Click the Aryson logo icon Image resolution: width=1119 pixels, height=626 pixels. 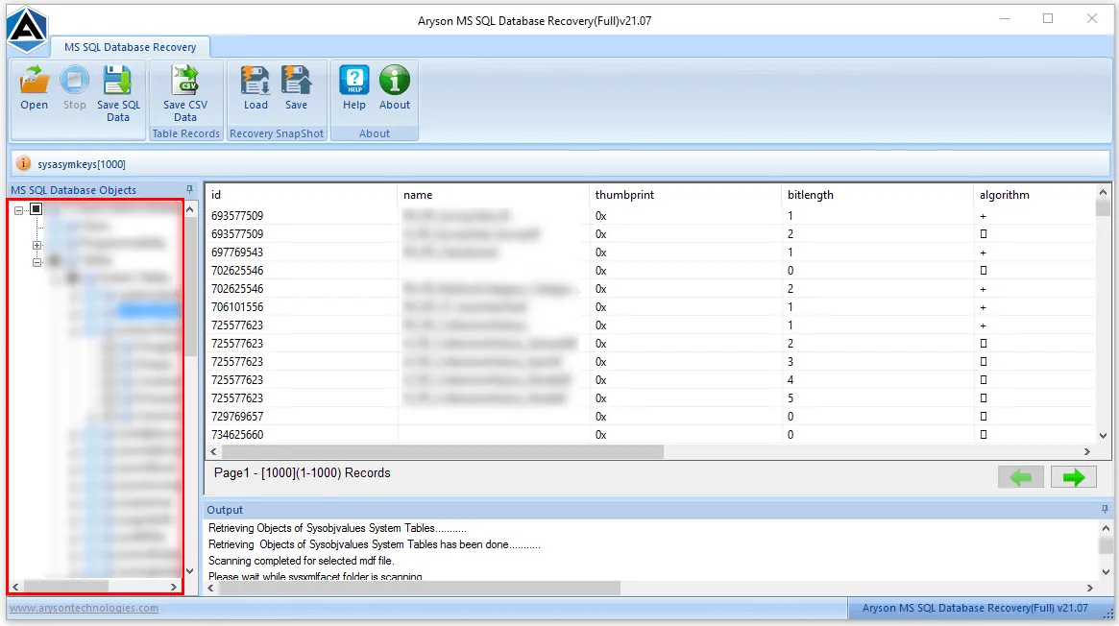click(27, 29)
